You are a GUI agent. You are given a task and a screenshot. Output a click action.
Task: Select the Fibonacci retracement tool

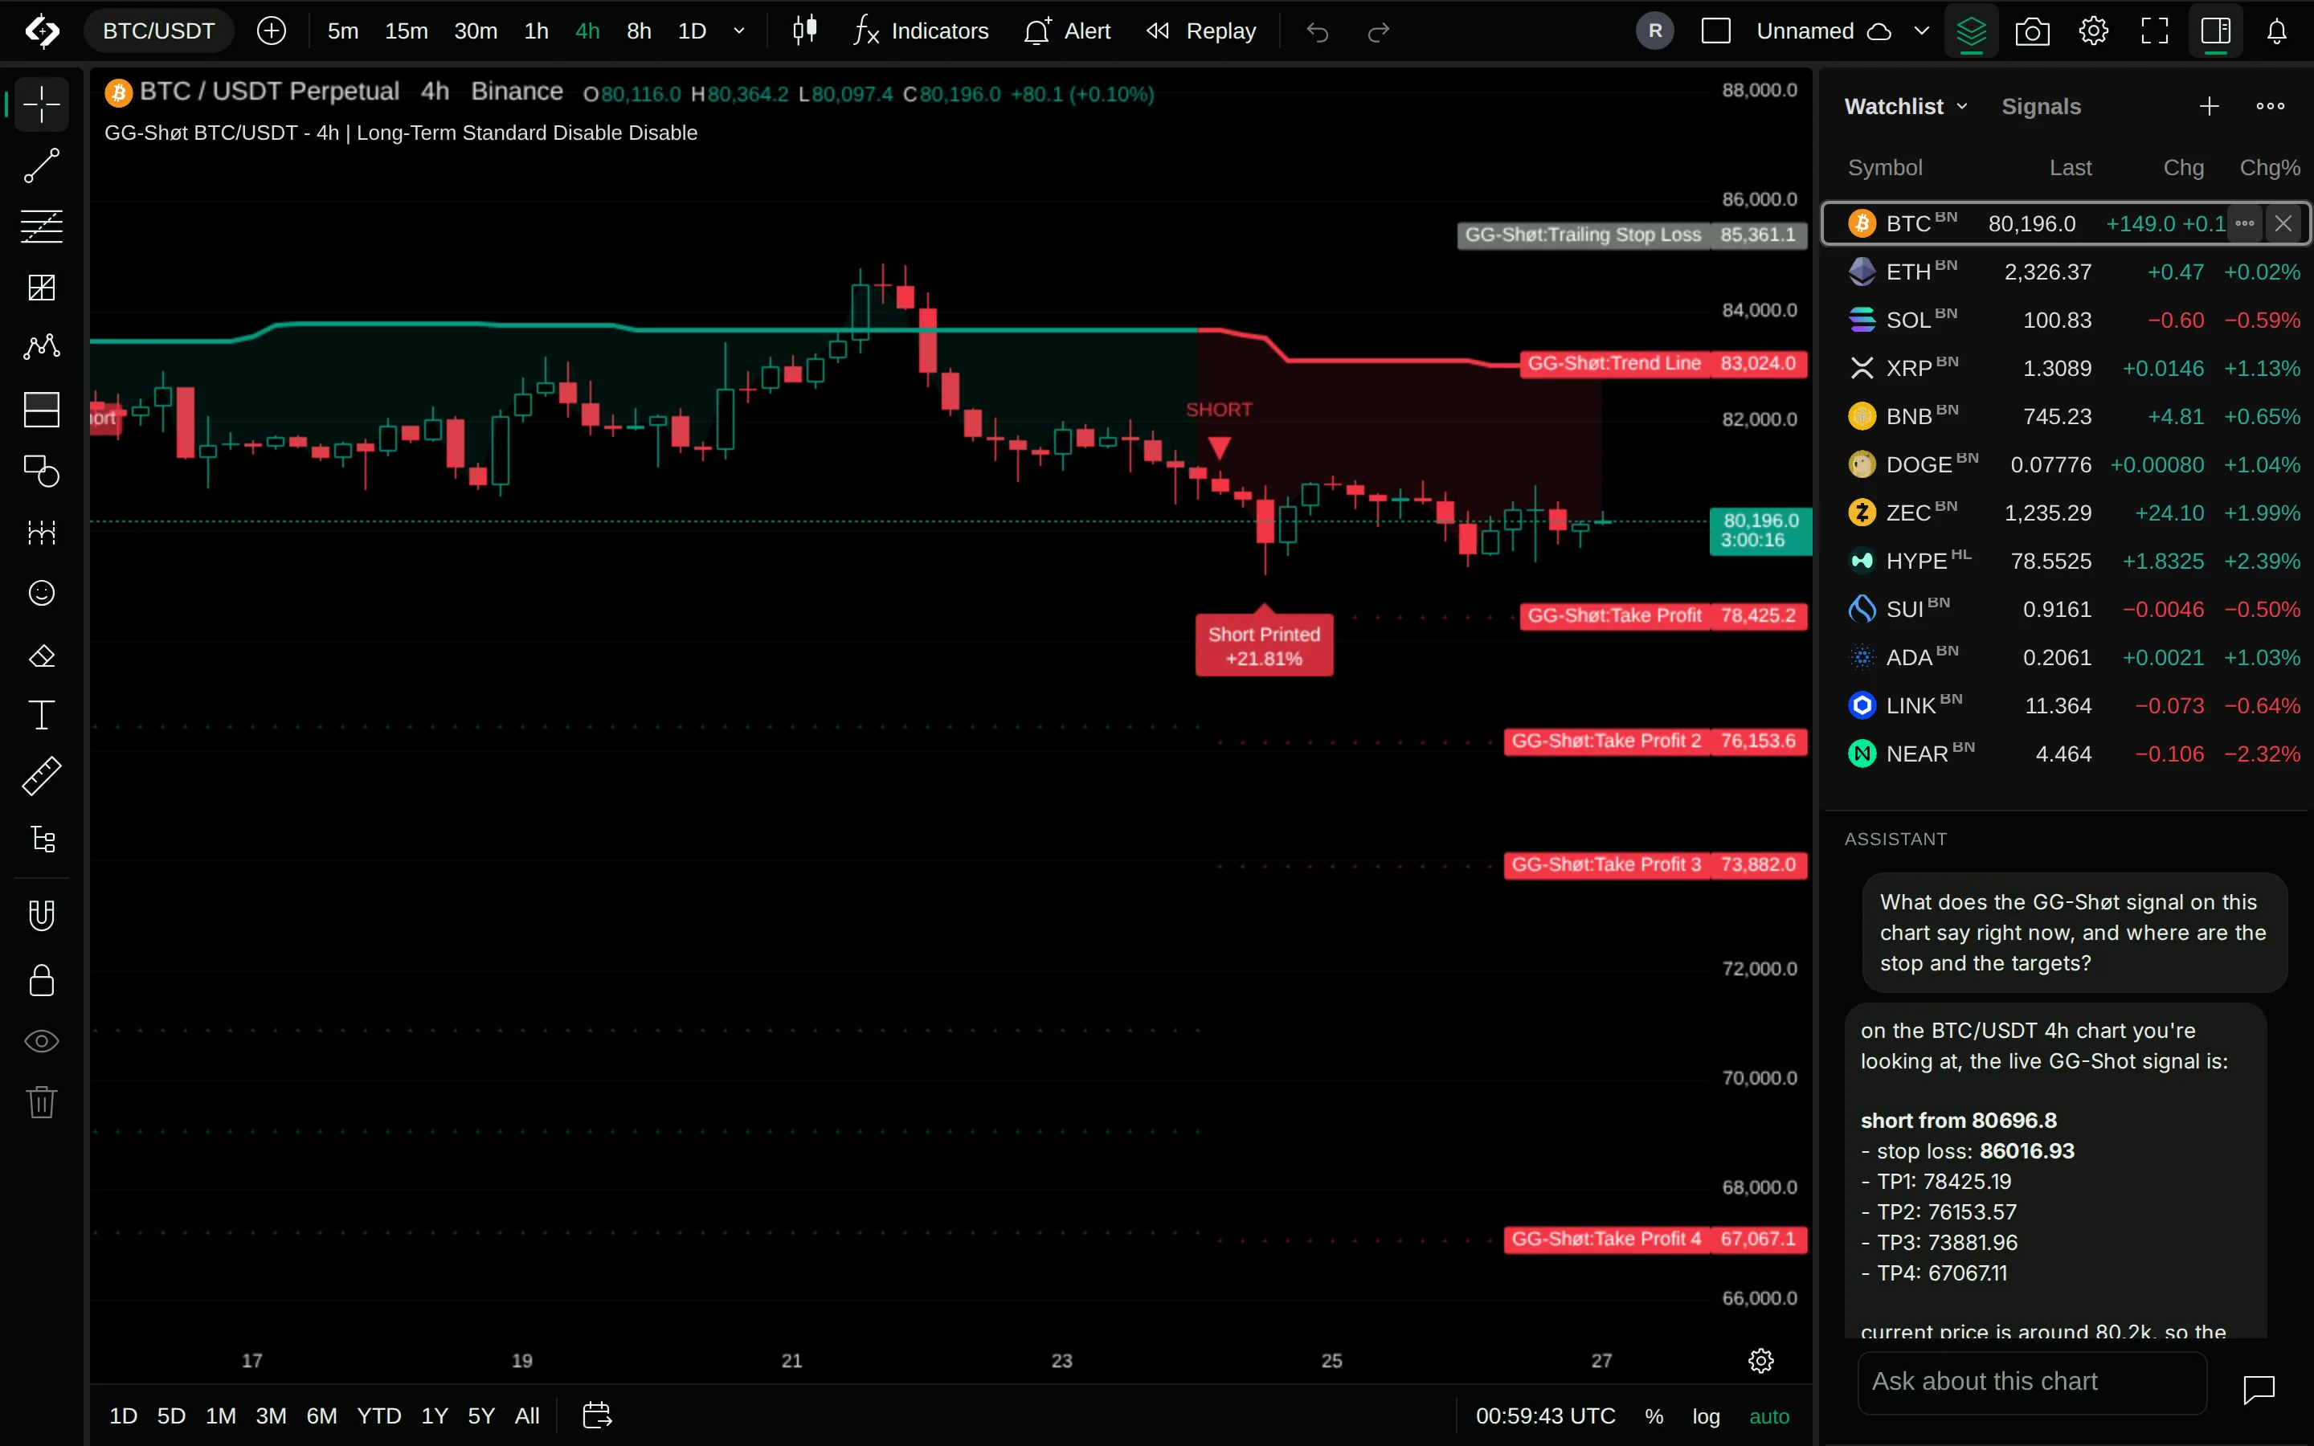(41, 227)
